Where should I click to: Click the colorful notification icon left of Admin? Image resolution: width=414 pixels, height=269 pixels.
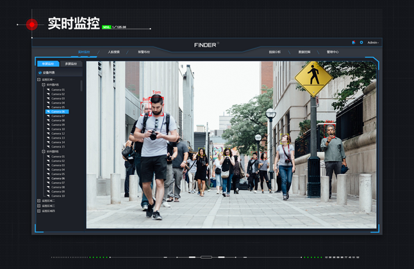[354, 43]
